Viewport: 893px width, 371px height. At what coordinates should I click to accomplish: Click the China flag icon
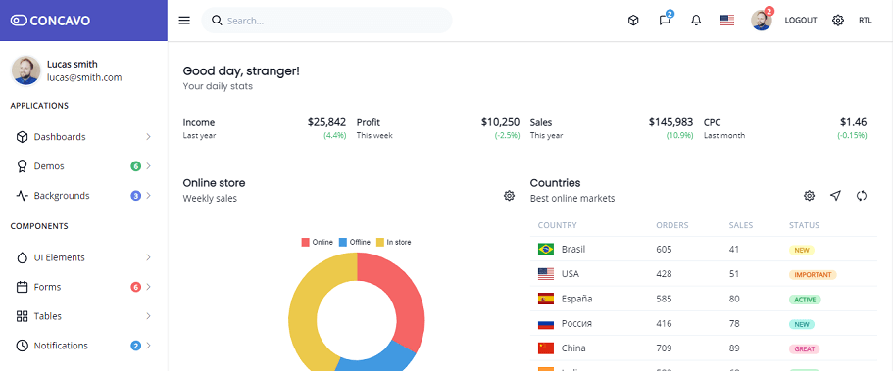click(546, 348)
